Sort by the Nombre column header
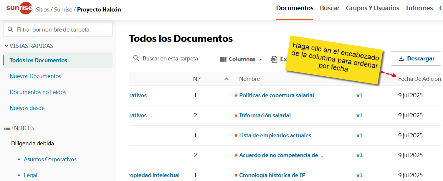This screenshot has height=181, width=443. coord(249,79)
